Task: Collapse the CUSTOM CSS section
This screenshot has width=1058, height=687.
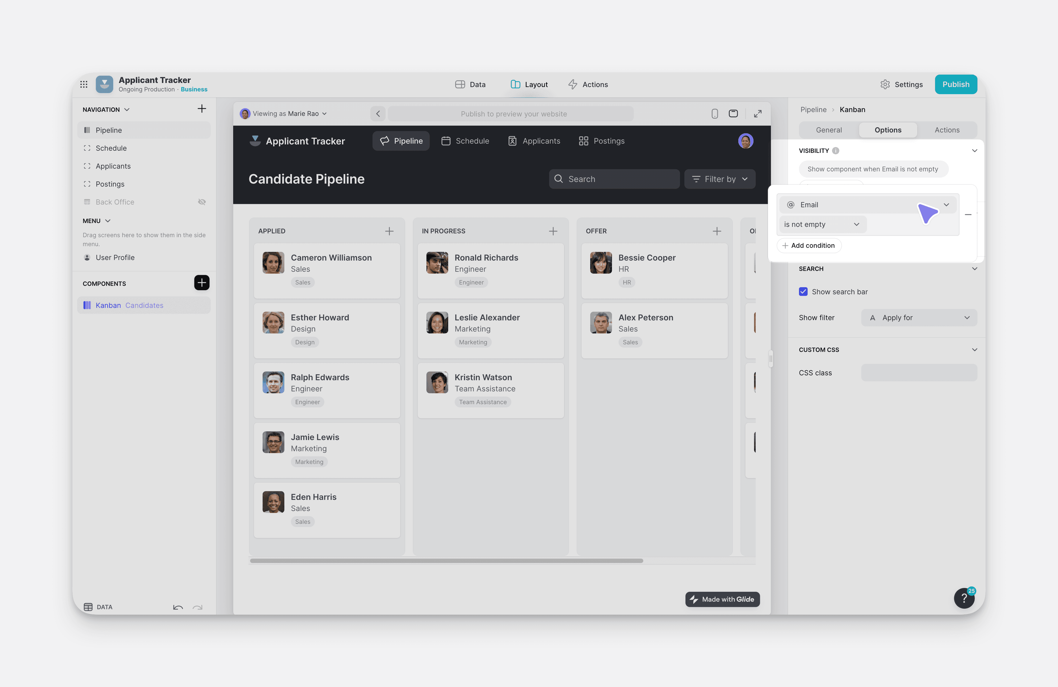Action: click(x=975, y=350)
